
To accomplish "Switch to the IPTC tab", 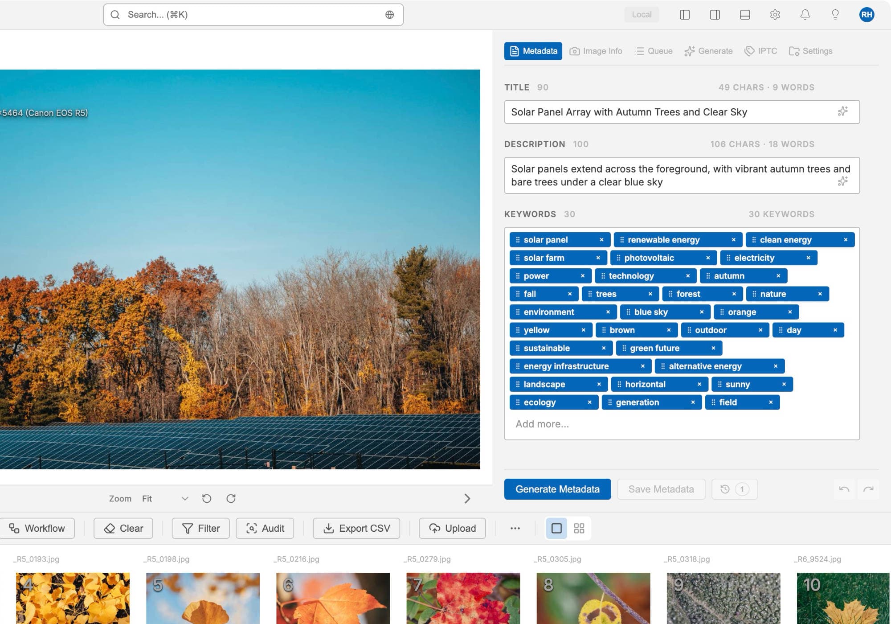I will coord(761,51).
